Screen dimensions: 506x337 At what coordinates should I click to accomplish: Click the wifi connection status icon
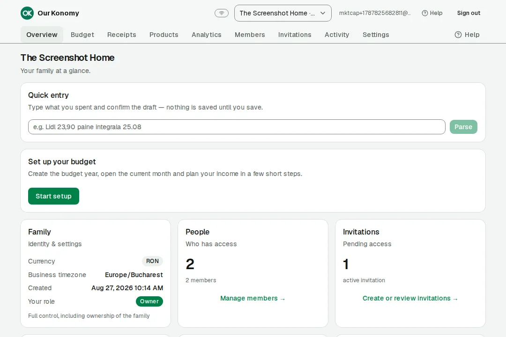[222, 13]
